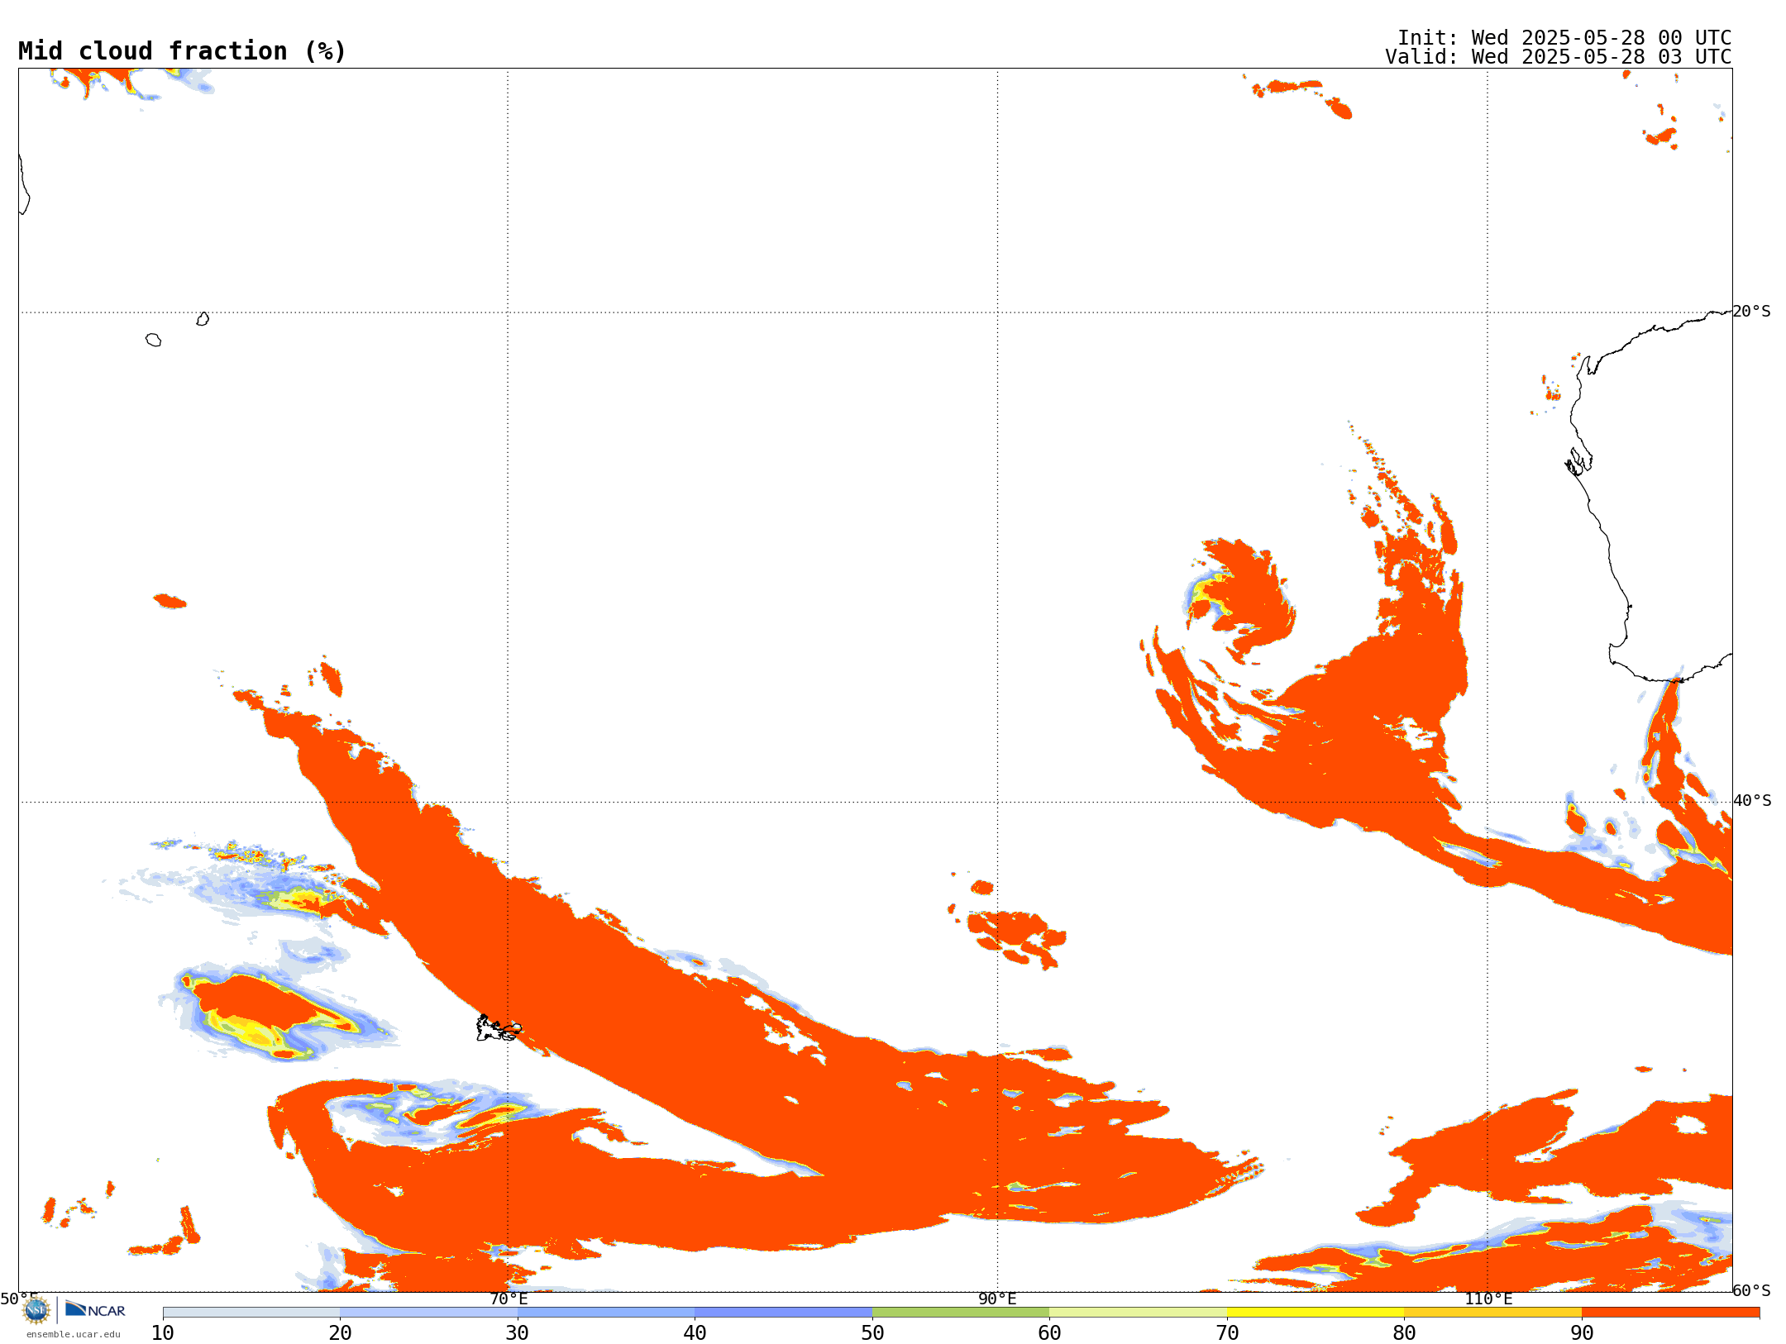Click the pale blue-gray 10-20 colorbar segment

(x=251, y=1313)
